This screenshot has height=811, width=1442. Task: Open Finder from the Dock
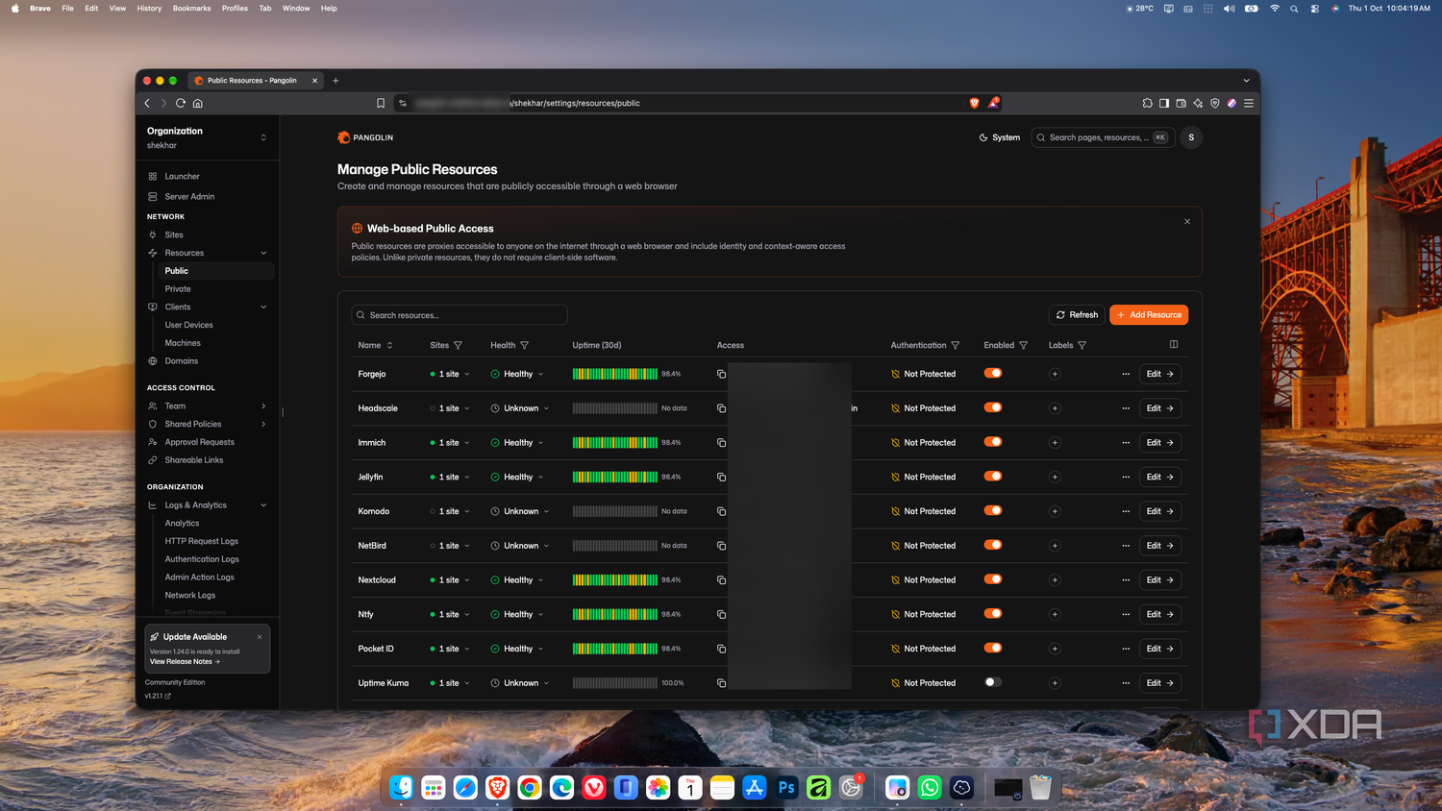point(401,788)
